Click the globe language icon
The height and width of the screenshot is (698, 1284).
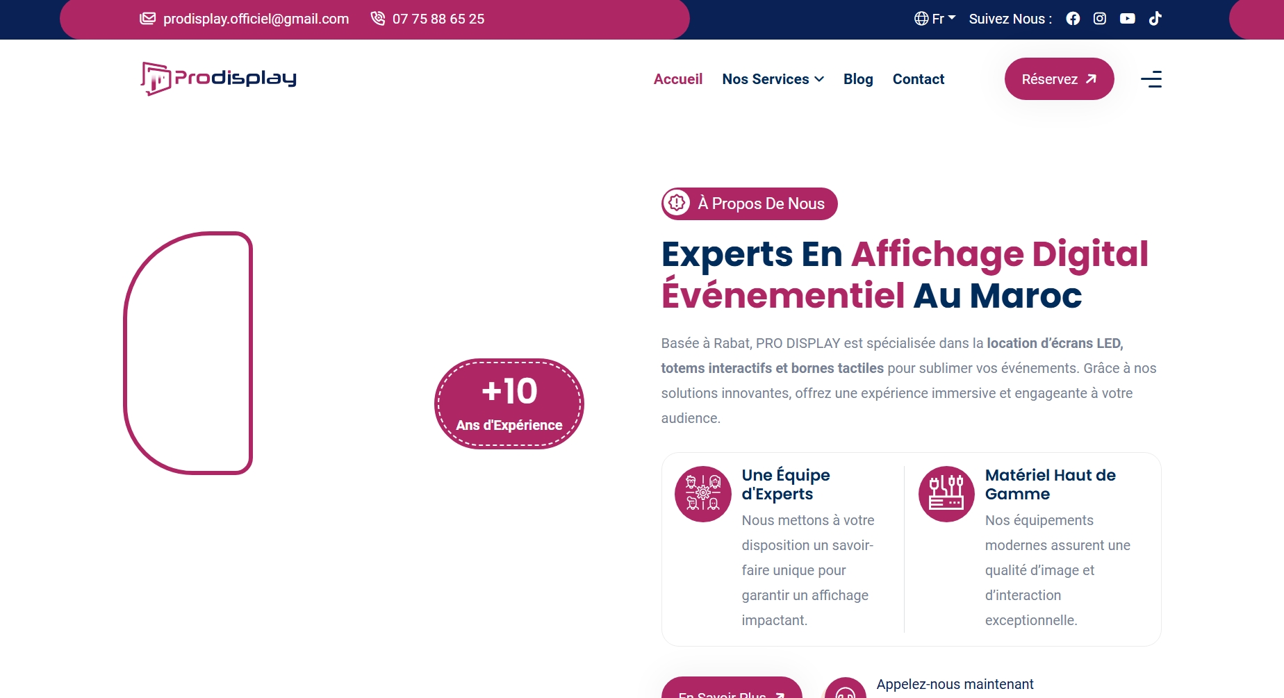coord(921,19)
